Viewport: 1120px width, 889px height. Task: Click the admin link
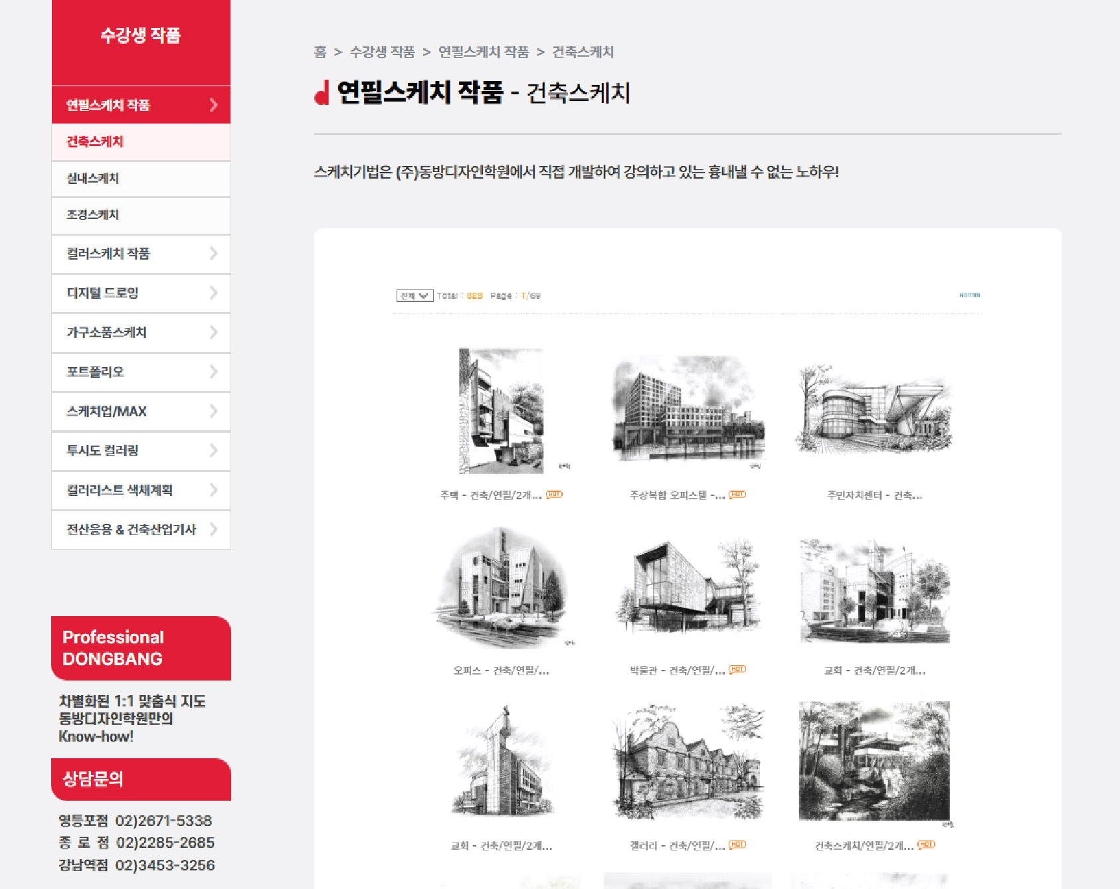(x=969, y=295)
